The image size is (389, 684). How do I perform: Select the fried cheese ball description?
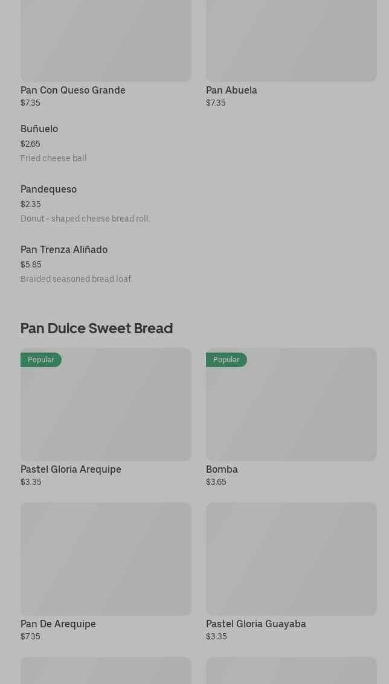pos(54,159)
